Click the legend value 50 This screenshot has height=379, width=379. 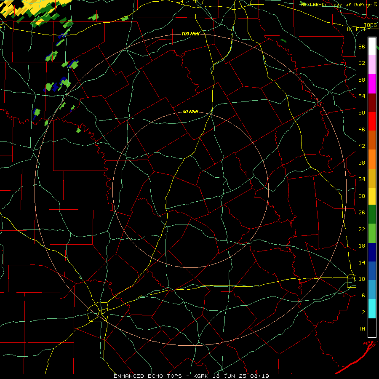pos(362,112)
